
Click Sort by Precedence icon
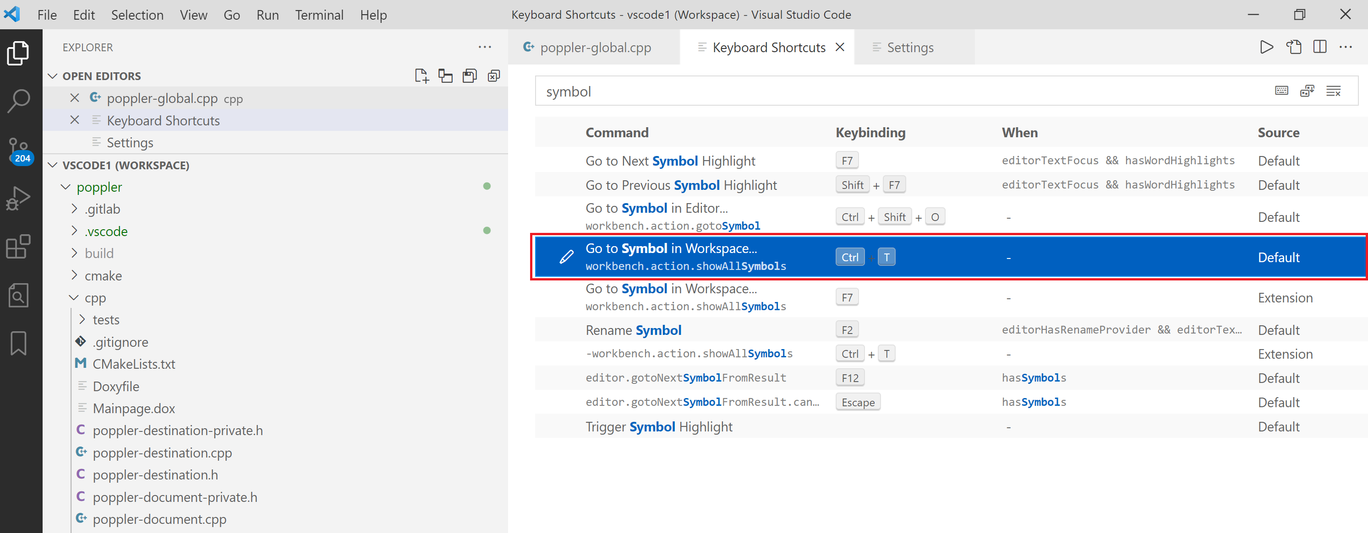click(1308, 91)
